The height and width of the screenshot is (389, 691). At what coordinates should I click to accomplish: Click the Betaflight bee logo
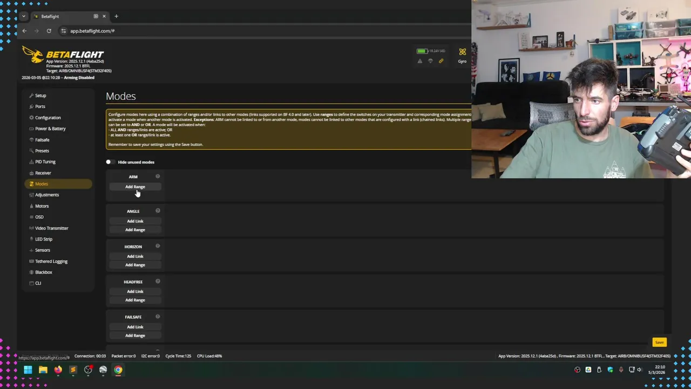(x=32, y=54)
